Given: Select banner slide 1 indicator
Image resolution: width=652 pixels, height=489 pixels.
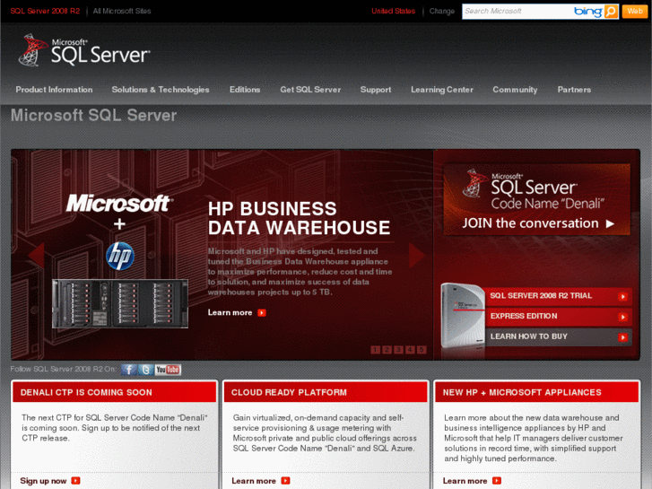Looking at the screenshot, I should pyautogui.click(x=375, y=350).
